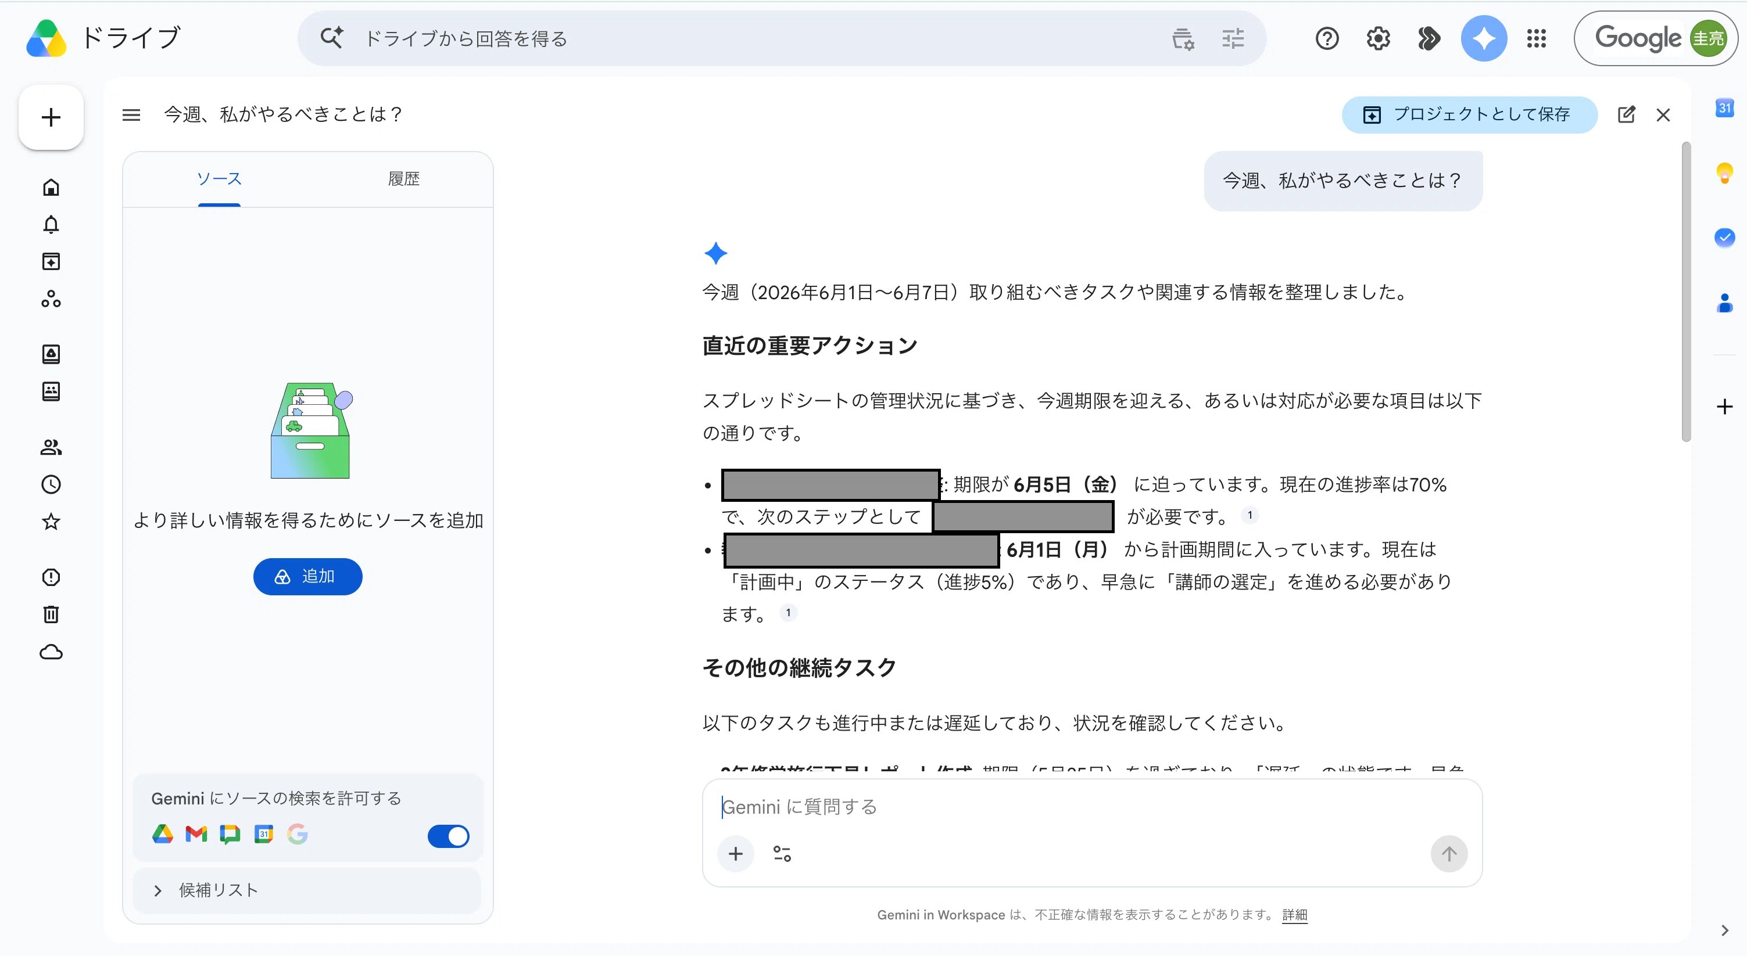Screen dimensions: 1747x956
Task: Click the plus attach button in prompt box
Action: click(736, 854)
